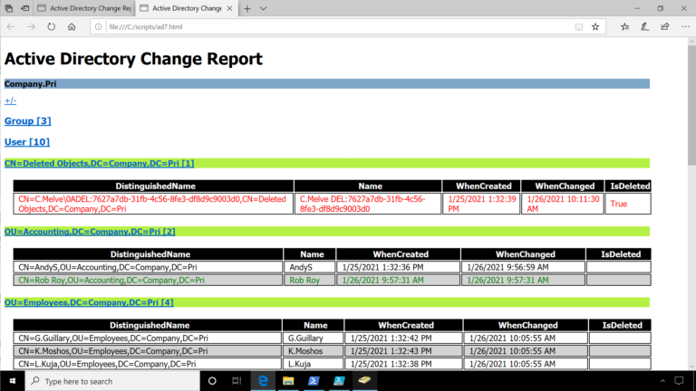Image resolution: width=696 pixels, height=391 pixels.
Task: Open the PowerShell ISE taskbar icon
Action: (339, 381)
